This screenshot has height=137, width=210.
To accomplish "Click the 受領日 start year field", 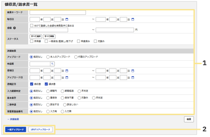I will click(35, 71).
